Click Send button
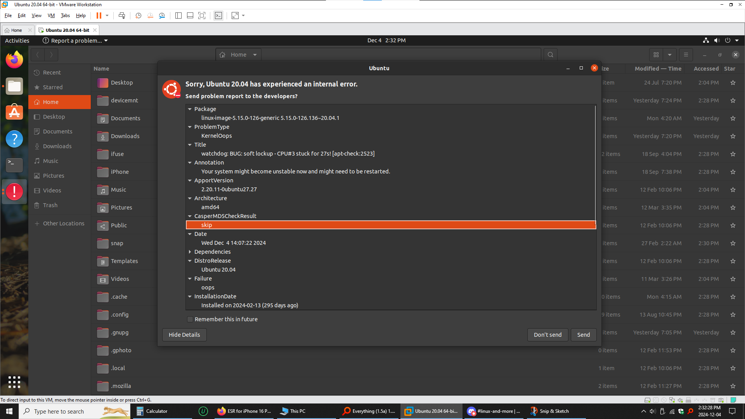The width and height of the screenshot is (745, 419). (x=583, y=335)
